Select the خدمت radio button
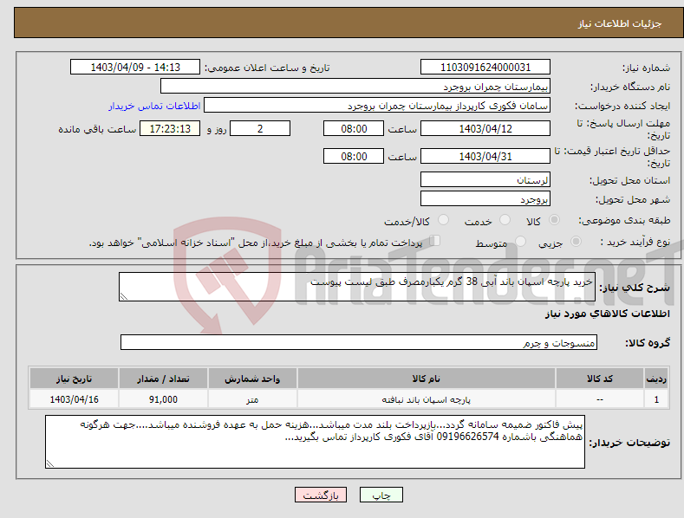 (x=505, y=220)
